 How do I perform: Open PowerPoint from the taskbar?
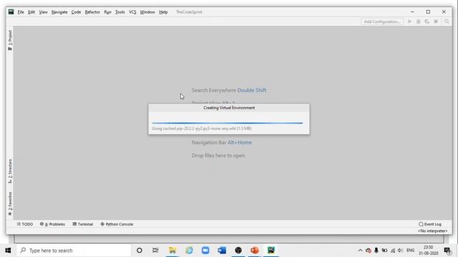(x=255, y=251)
